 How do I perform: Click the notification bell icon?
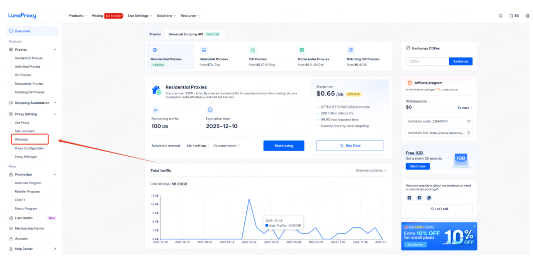coord(500,16)
